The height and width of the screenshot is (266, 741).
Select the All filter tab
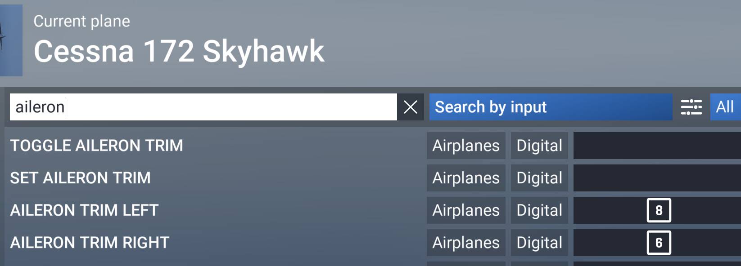[725, 107]
